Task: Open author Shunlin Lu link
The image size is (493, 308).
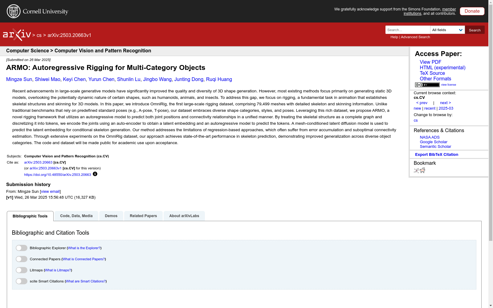Action: (x=128, y=79)
